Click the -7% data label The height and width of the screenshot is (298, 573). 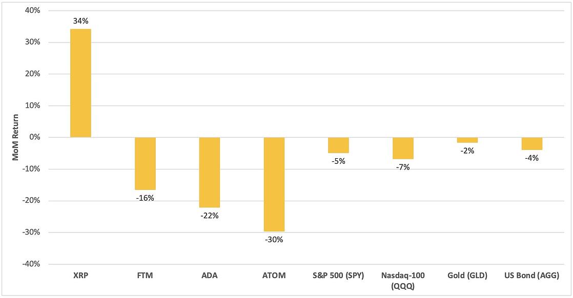click(403, 167)
